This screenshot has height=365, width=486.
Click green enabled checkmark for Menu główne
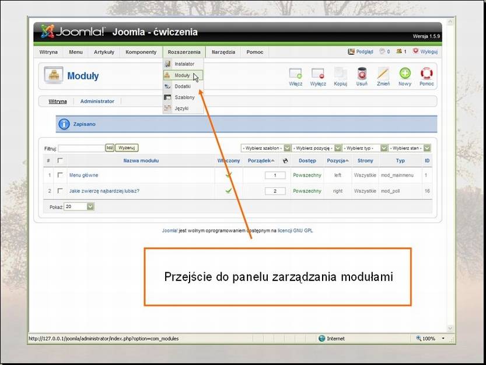[229, 175]
